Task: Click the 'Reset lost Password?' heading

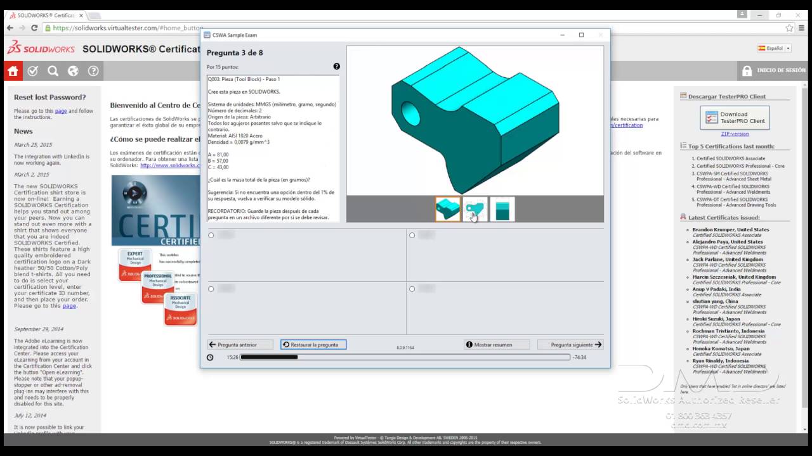Action: click(49, 98)
